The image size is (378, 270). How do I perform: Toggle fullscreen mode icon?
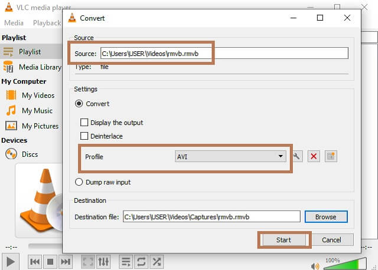pyautogui.click(x=88, y=262)
